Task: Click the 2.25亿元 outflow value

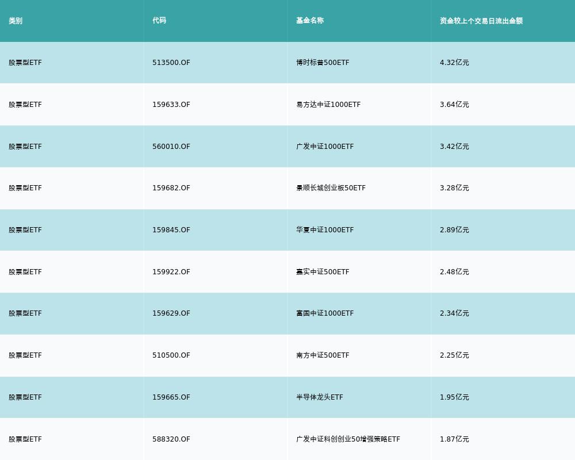Action: click(454, 355)
